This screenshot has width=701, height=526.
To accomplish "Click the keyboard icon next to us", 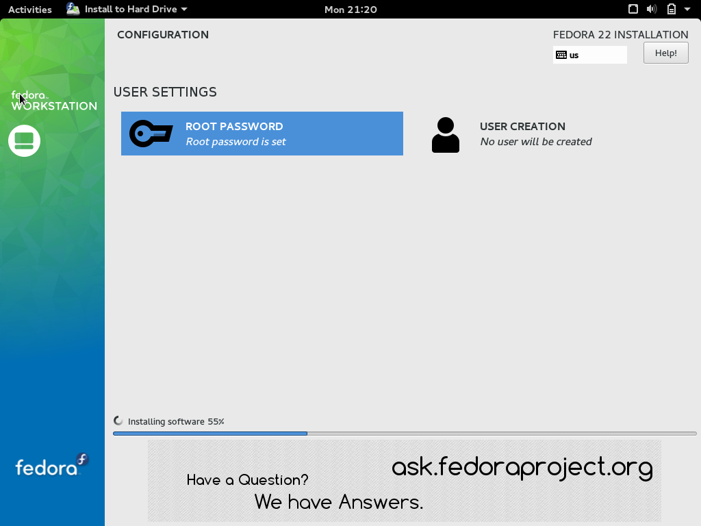I will pyautogui.click(x=561, y=55).
